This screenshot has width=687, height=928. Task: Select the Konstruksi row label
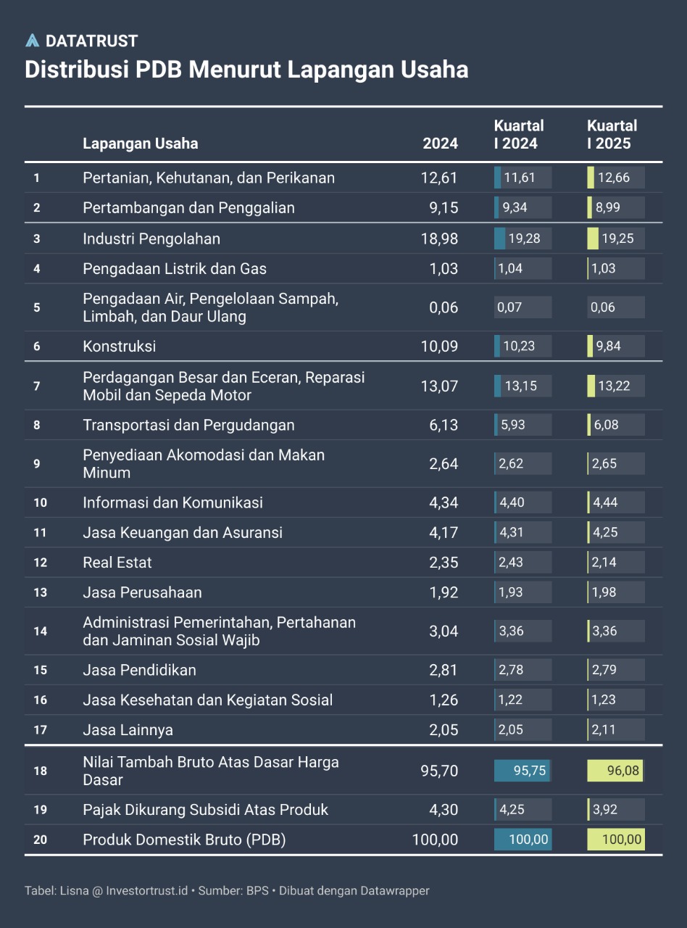[120, 347]
